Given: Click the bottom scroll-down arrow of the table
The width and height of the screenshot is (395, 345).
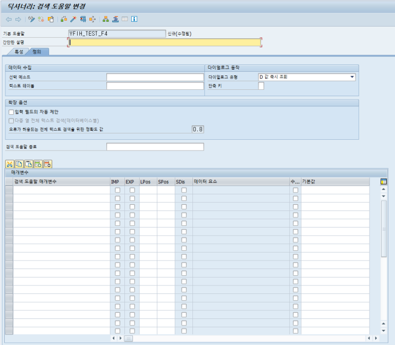Looking at the screenshot, I should 383,331.
